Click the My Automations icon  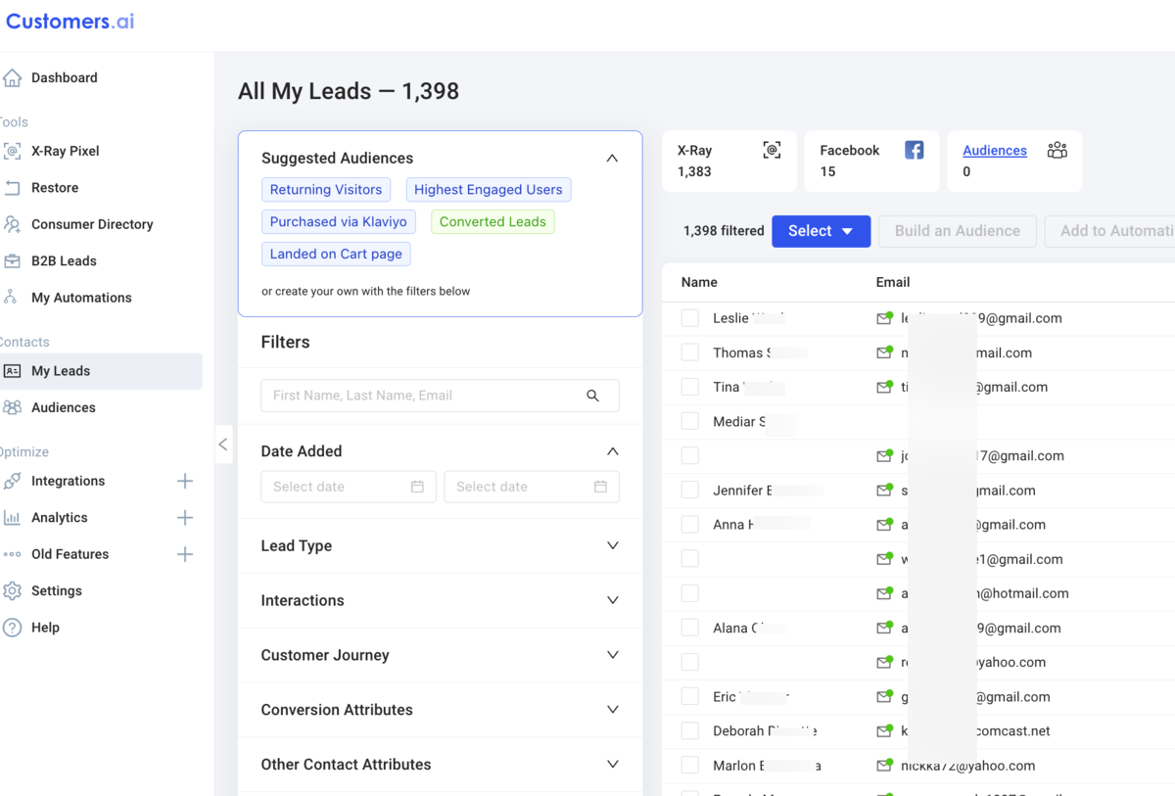(x=12, y=298)
